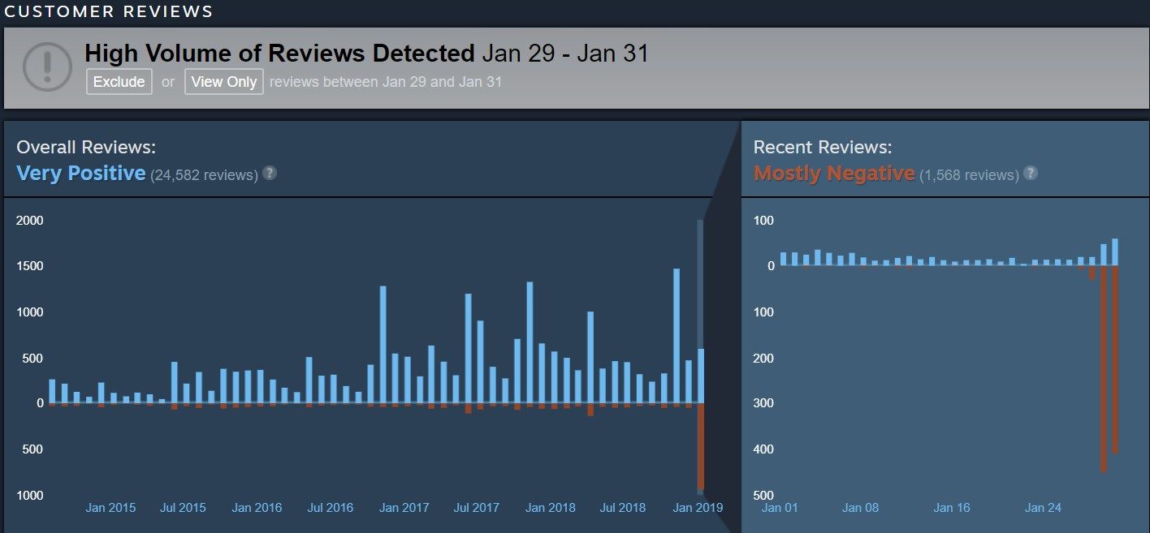This screenshot has height=533, width=1150.
Task: Click the "Jan 2016" axis label
Action: tap(257, 508)
